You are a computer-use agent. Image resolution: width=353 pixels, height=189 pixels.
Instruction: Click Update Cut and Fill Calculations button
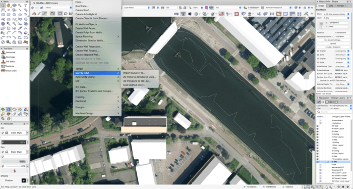[333, 80]
